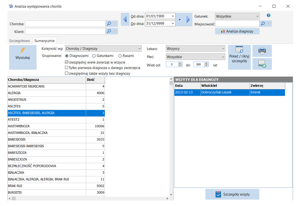This screenshot has width=303, height=206.
Task: Open the blue help question mark icon
Action: tap(269, 15)
